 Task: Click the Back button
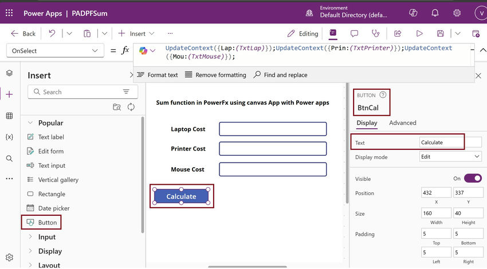tap(23, 34)
